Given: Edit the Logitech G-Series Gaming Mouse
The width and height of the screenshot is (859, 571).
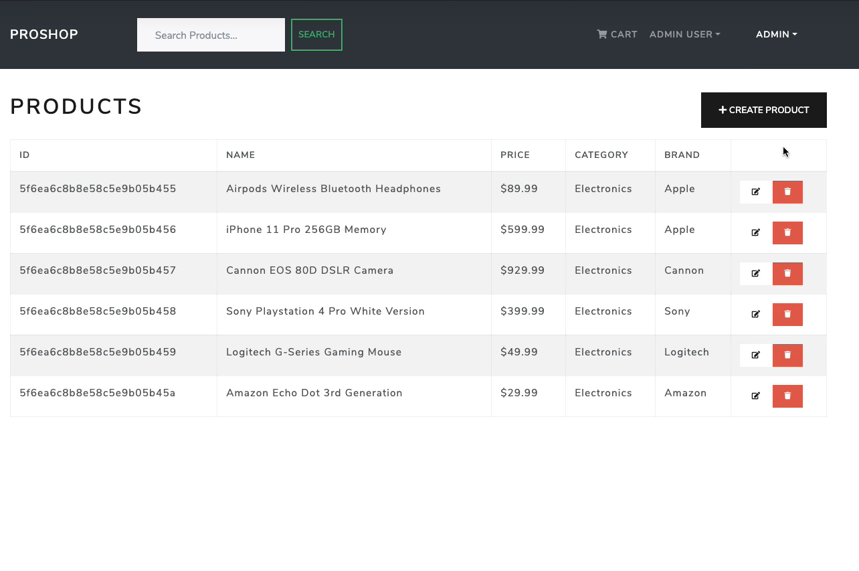Looking at the screenshot, I should click(x=755, y=355).
